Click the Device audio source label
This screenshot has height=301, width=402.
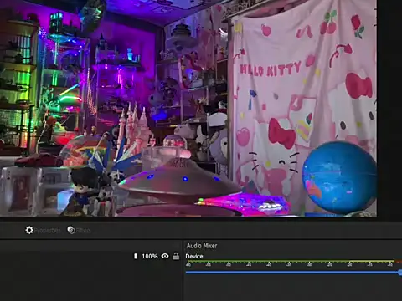pos(194,256)
